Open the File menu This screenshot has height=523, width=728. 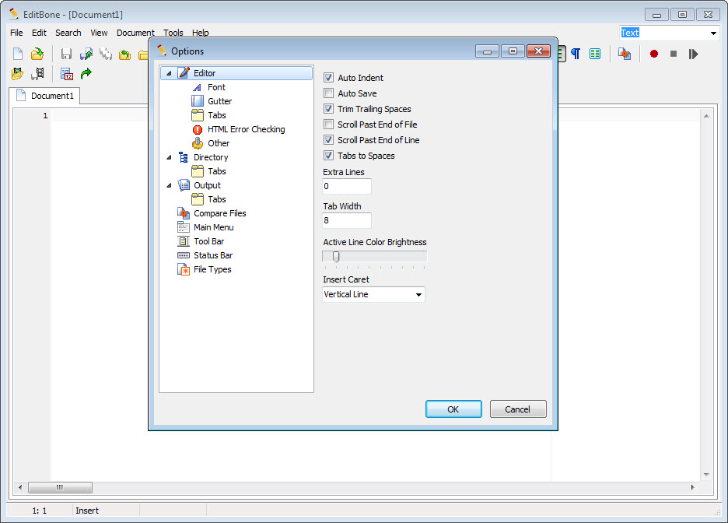[x=16, y=33]
